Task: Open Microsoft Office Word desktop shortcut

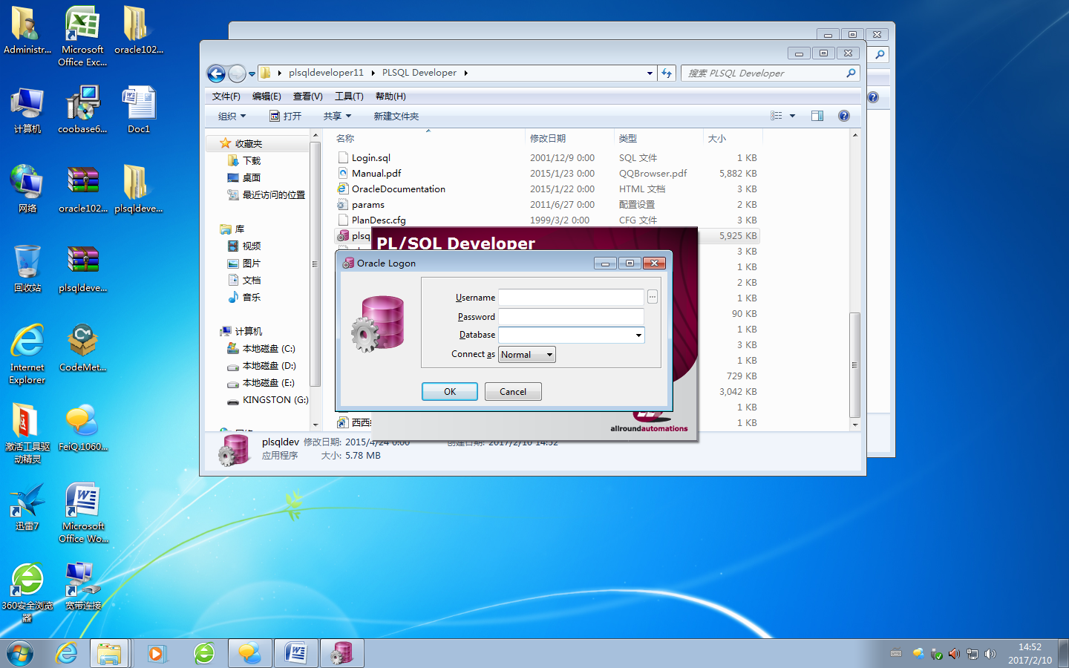Action: (82, 513)
